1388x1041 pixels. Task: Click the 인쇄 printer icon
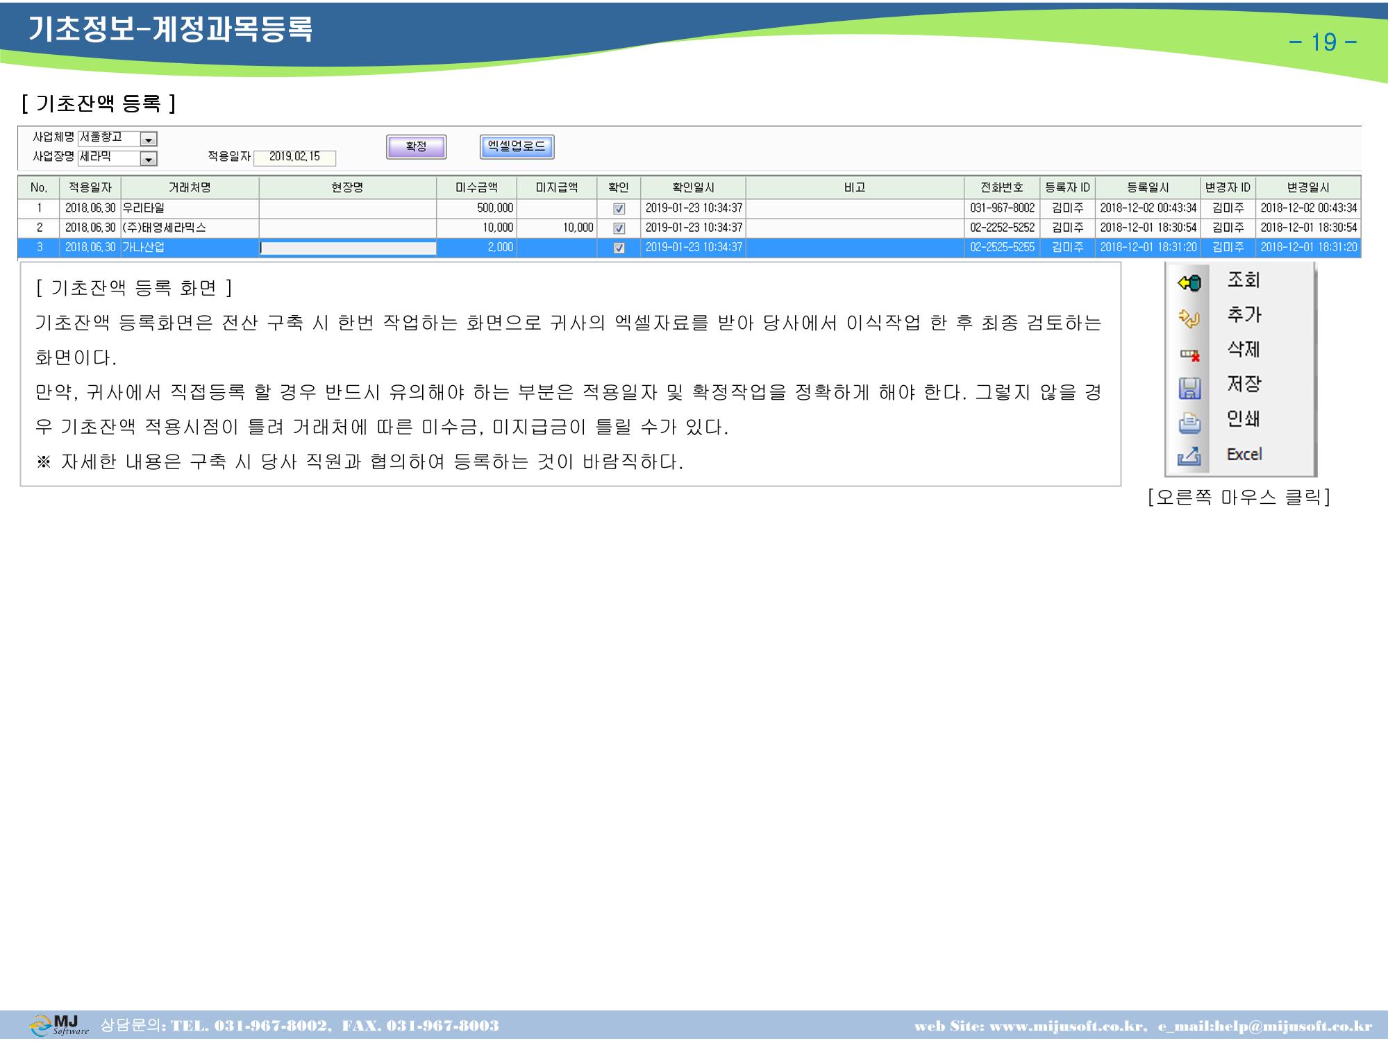(1189, 423)
